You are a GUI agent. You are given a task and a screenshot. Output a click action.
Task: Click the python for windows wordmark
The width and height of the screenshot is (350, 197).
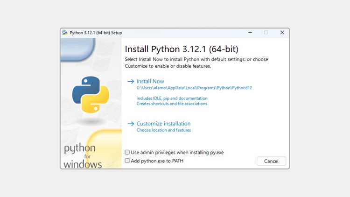(83, 156)
